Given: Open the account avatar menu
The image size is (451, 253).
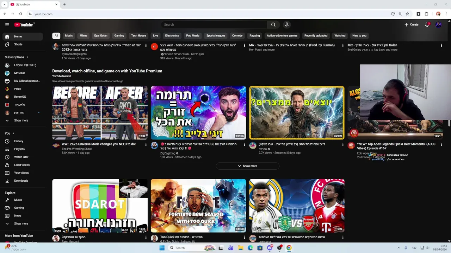Looking at the screenshot, I should point(438,25).
